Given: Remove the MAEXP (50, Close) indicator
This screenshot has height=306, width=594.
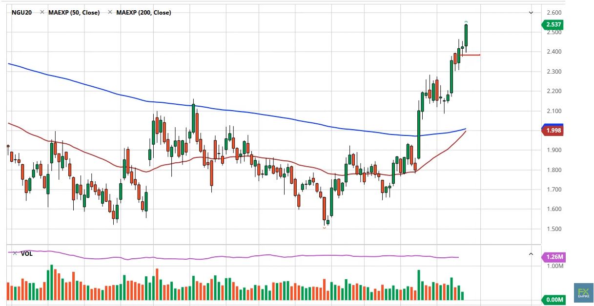Looking at the screenshot, I should (42, 13).
